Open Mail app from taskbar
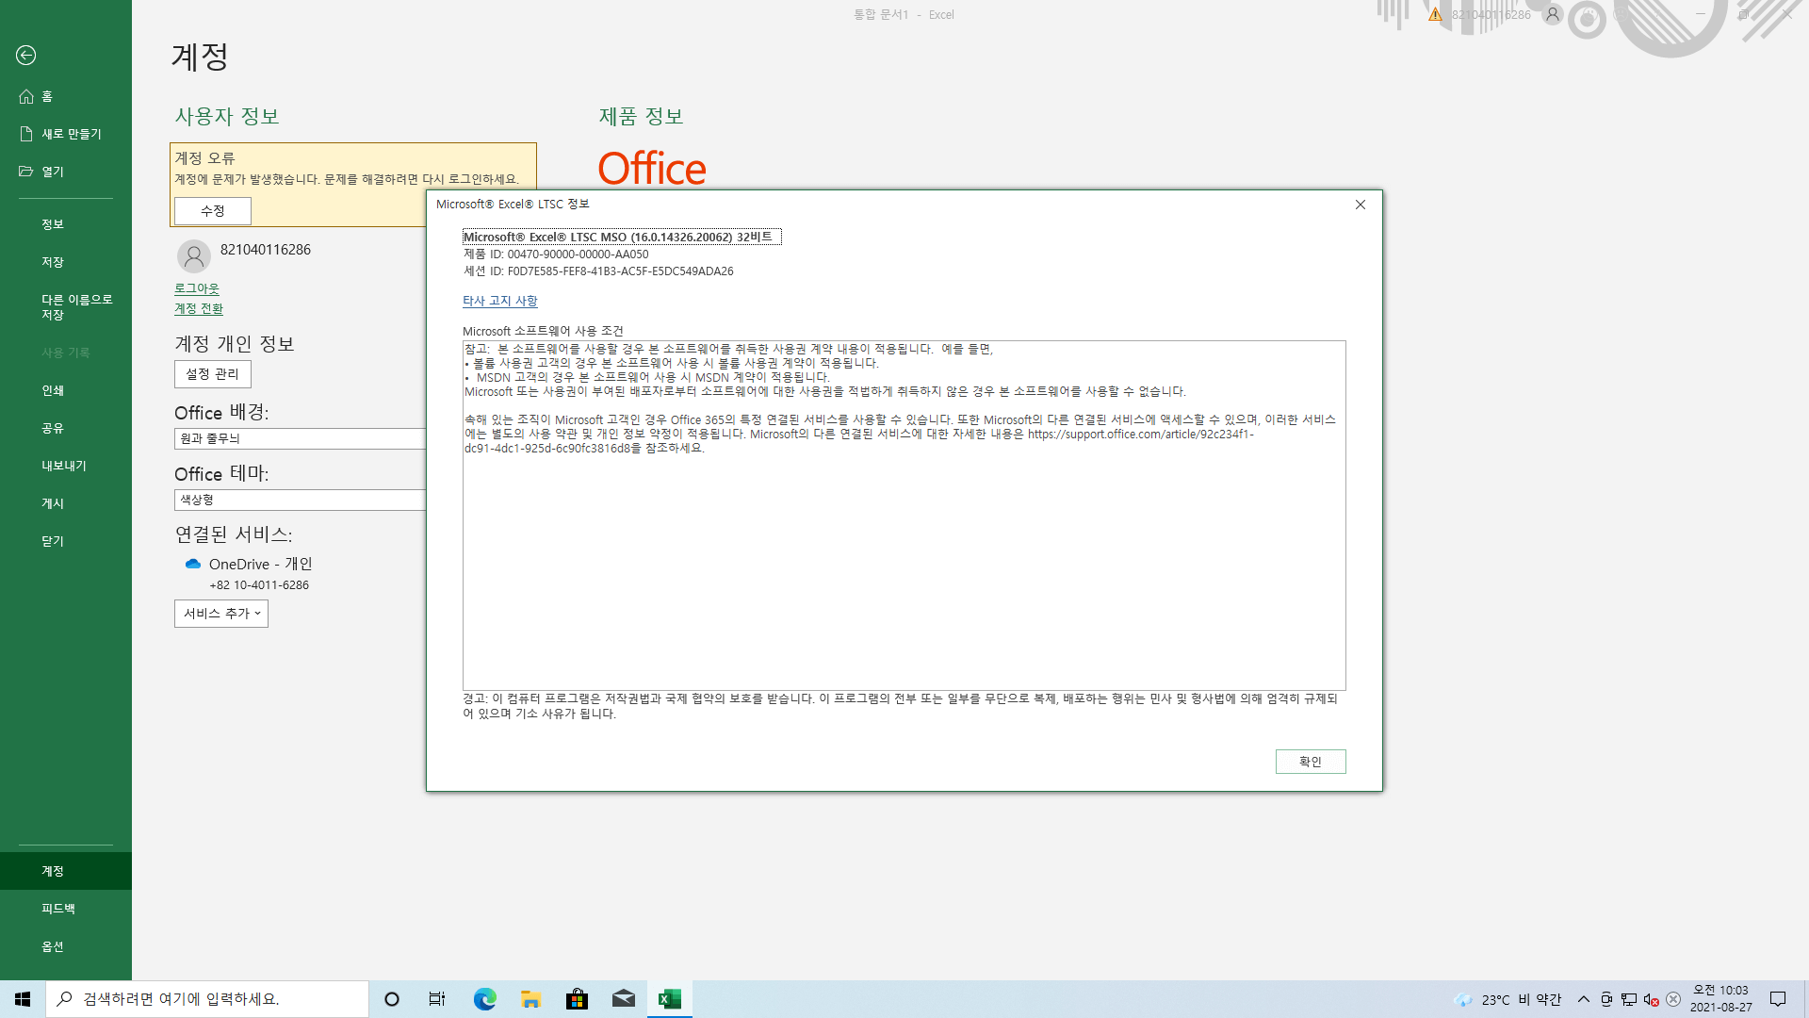 click(623, 999)
